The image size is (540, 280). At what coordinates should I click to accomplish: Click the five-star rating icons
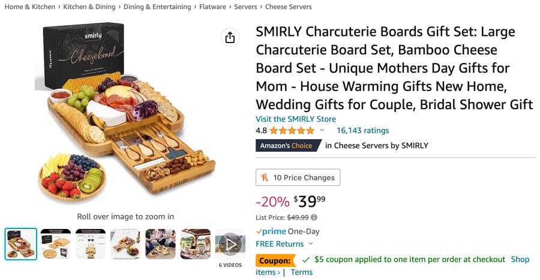point(292,131)
